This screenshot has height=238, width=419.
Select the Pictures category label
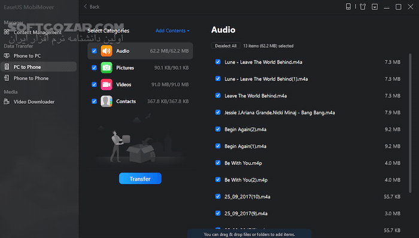pyautogui.click(x=125, y=67)
